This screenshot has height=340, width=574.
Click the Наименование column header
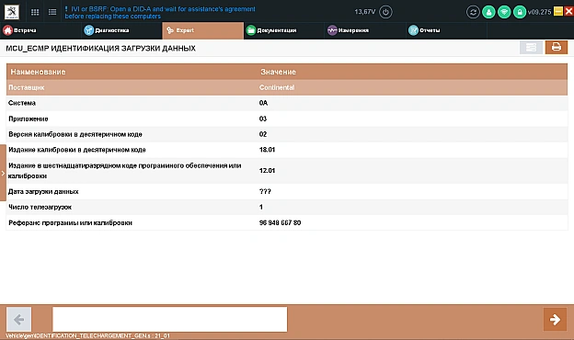(38, 72)
